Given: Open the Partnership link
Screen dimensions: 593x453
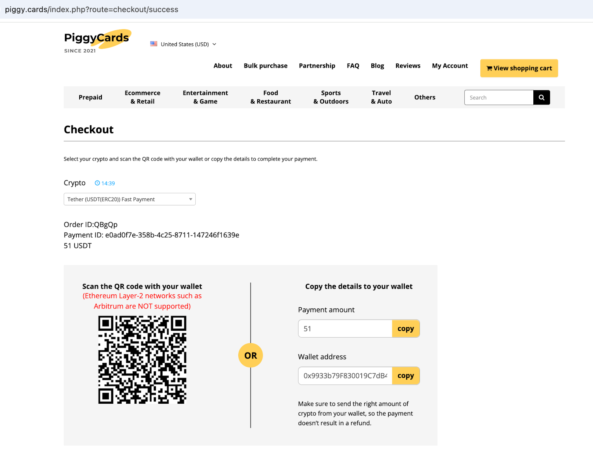Looking at the screenshot, I should pyautogui.click(x=317, y=66).
